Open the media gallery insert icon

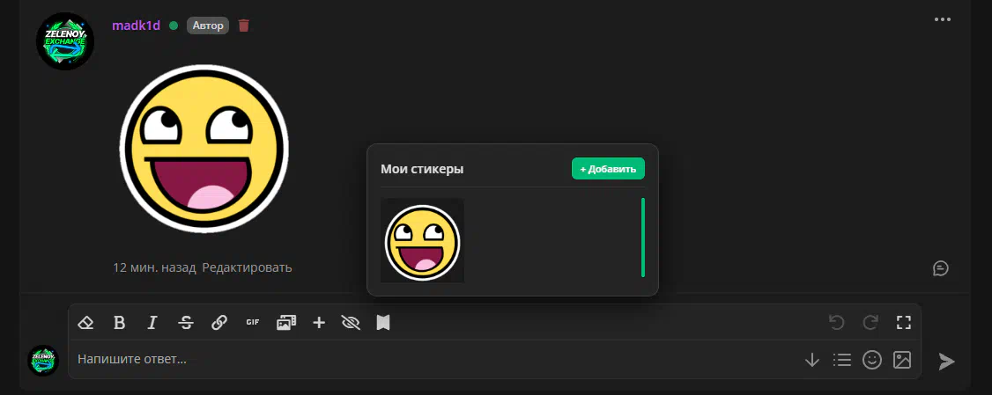[x=285, y=323]
